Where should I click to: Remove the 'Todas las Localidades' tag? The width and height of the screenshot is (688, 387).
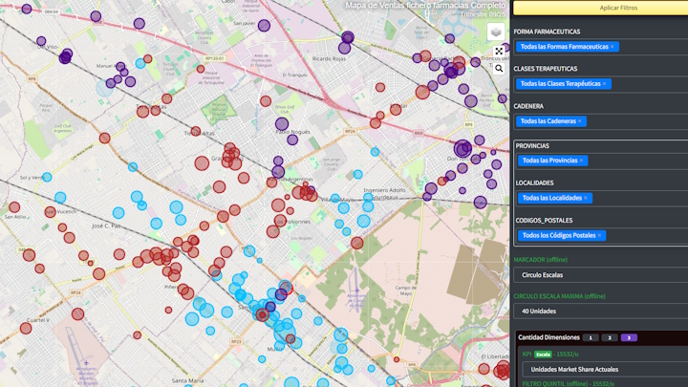586,198
